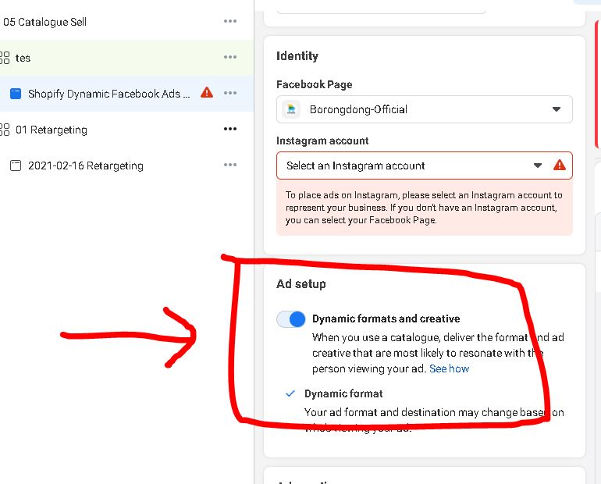Click the Facebook Page dropdown arrow
This screenshot has height=484, width=601.
(x=557, y=109)
